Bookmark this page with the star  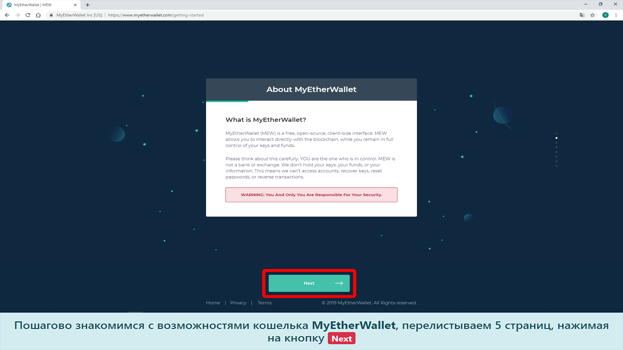click(x=592, y=15)
